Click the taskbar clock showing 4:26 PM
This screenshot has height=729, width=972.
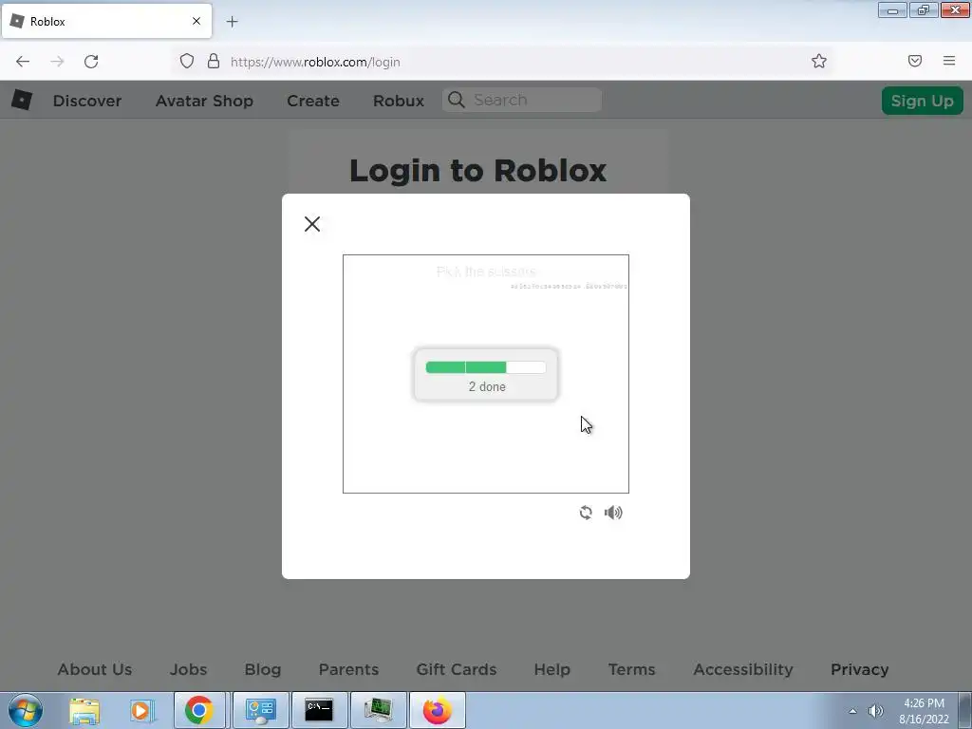[924, 711]
